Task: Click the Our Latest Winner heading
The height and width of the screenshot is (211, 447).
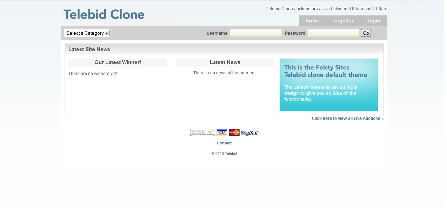Action: coord(118,62)
